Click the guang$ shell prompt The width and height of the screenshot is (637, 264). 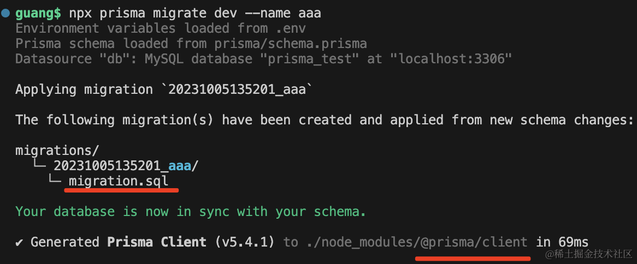[38, 13]
